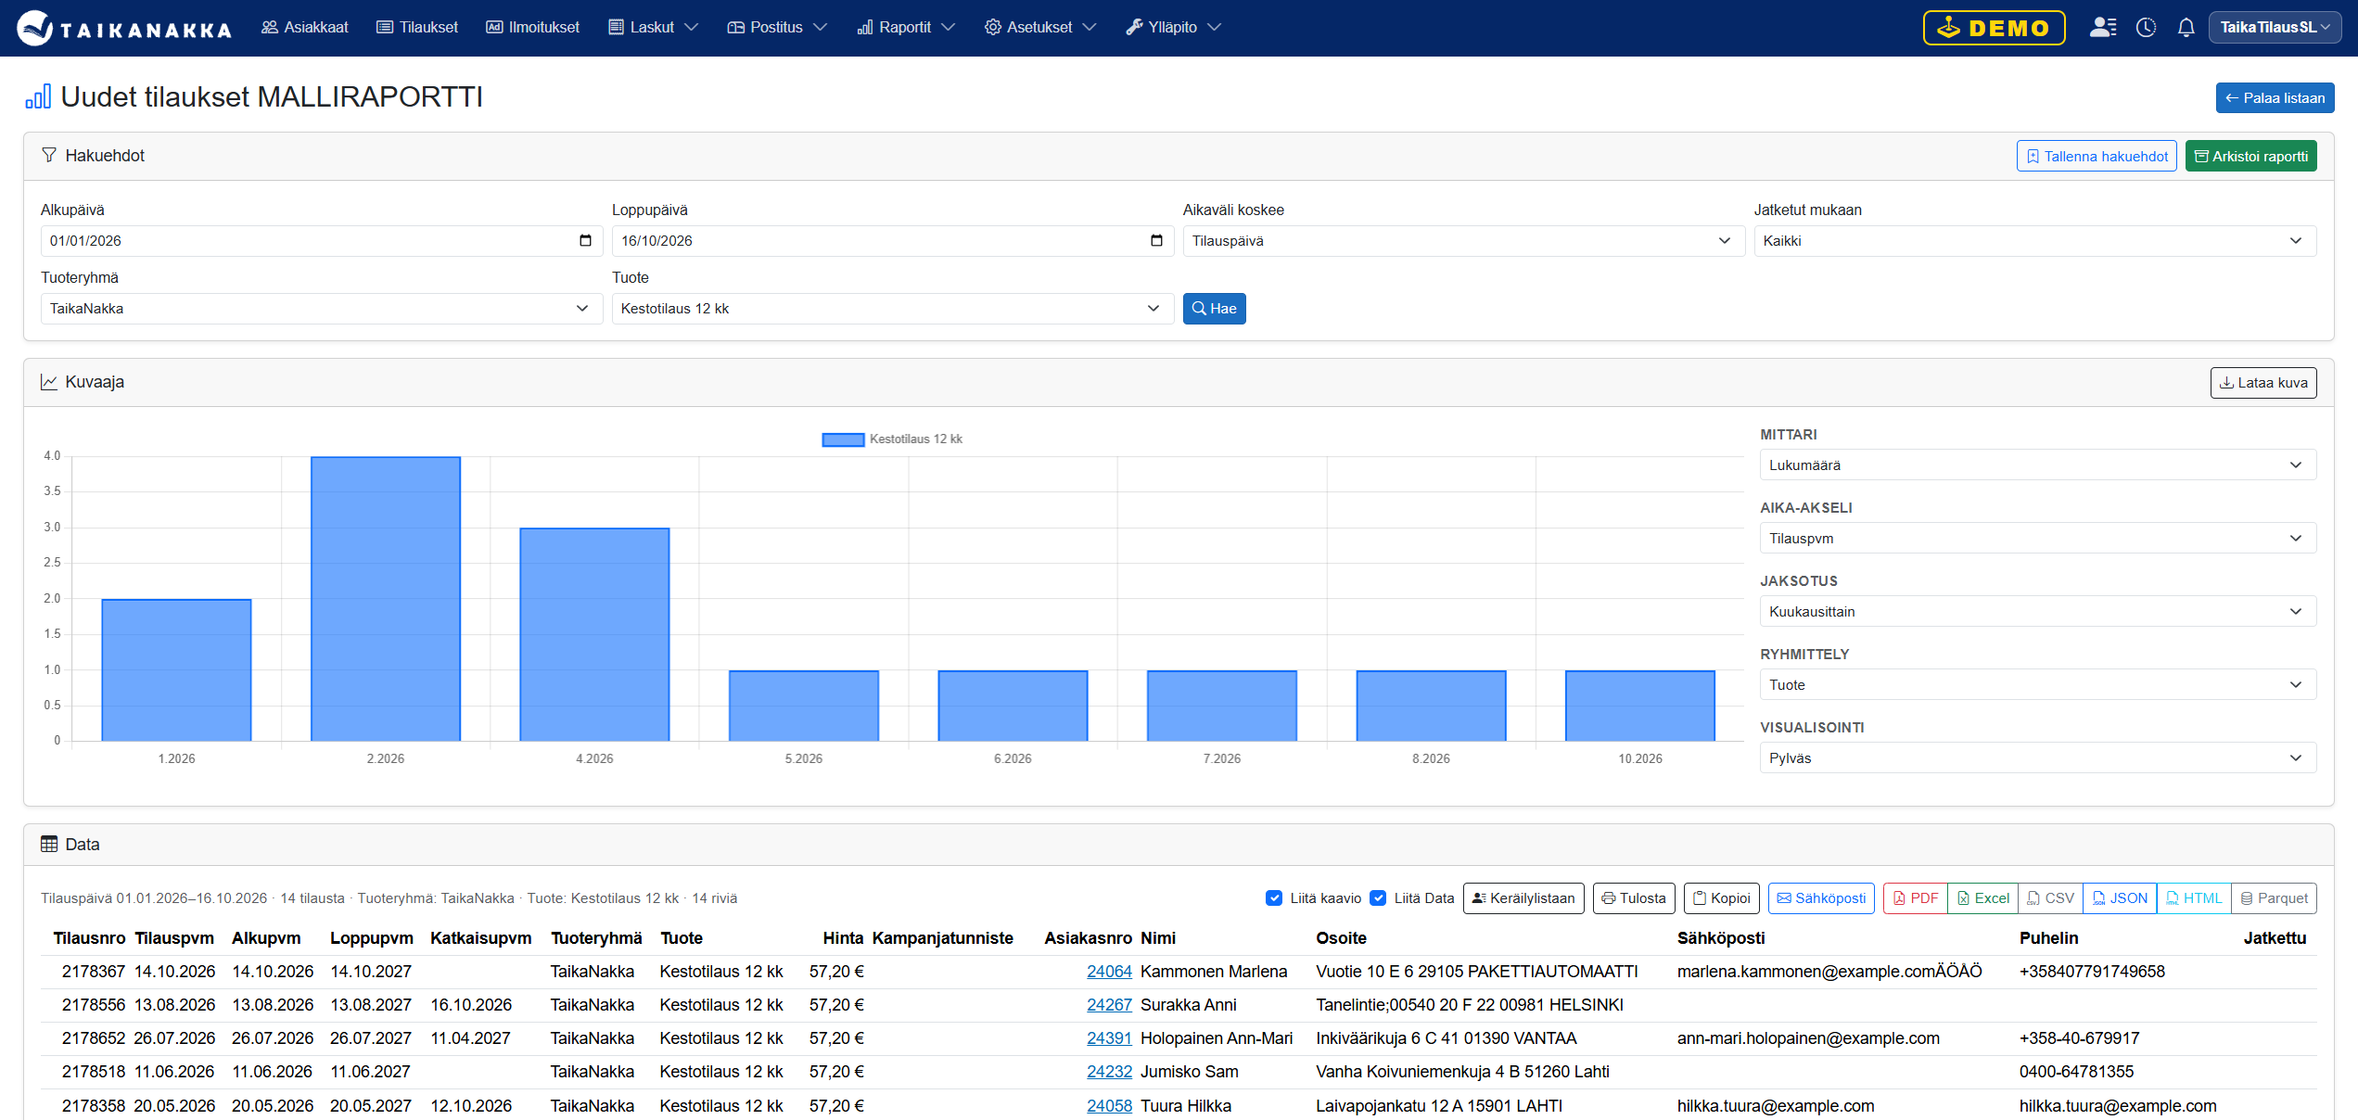Screen dimensions: 2358x1120
Task: Open calendar picker for Alkupäivä
Action: click(x=585, y=241)
